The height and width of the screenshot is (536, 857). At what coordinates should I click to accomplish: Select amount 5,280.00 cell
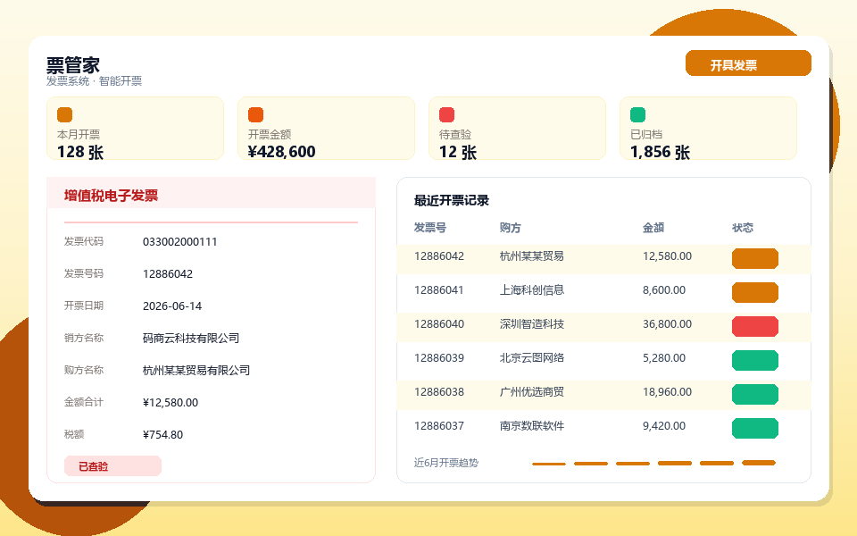pos(664,358)
